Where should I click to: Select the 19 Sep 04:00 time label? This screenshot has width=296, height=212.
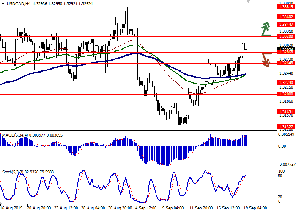256,209
